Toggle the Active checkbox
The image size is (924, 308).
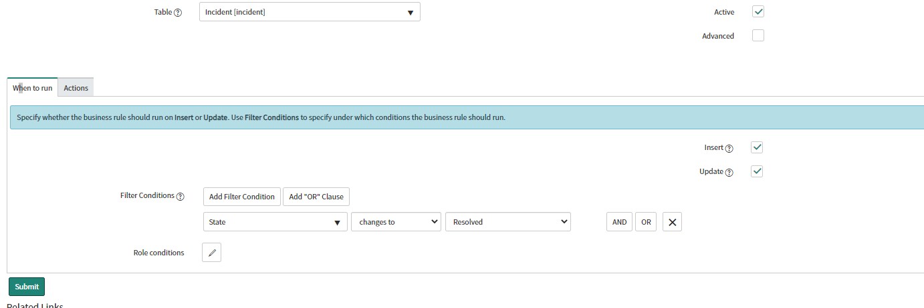758,12
